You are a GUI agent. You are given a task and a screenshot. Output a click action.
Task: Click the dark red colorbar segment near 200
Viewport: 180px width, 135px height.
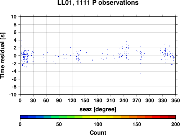tap(172, 117)
